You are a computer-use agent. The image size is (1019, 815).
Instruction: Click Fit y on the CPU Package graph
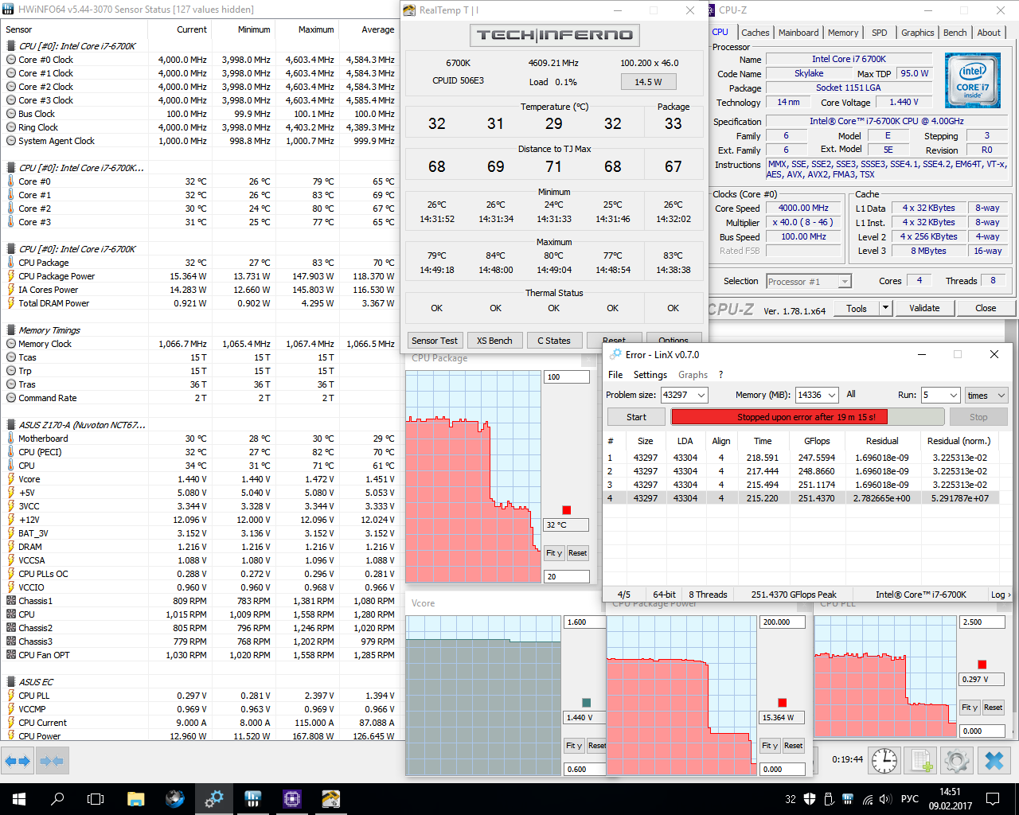554,553
